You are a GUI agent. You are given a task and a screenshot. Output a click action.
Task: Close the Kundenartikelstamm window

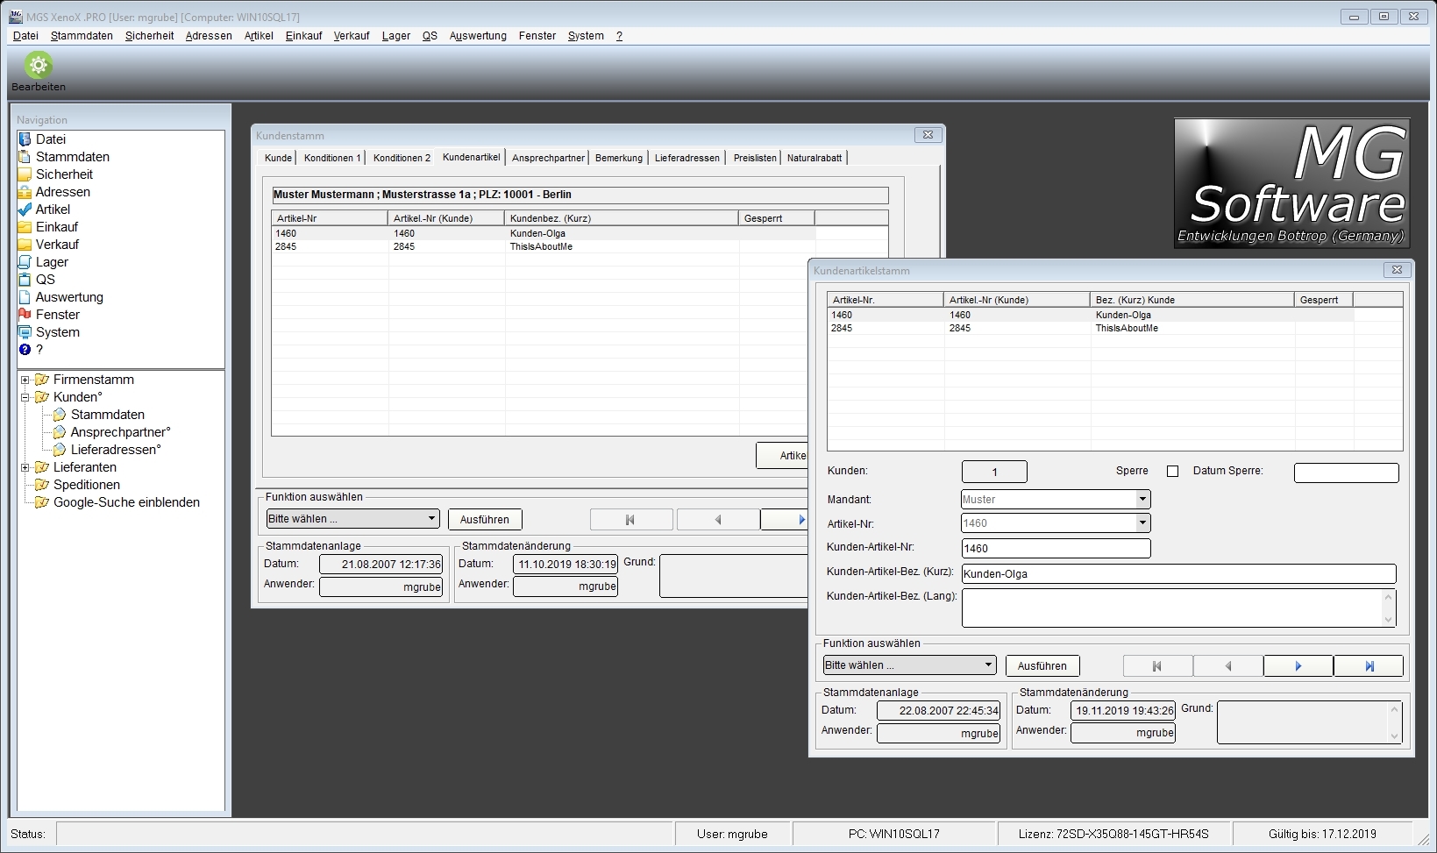[1397, 270]
